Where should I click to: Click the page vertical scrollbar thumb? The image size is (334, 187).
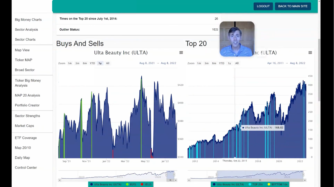coord(319,70)
